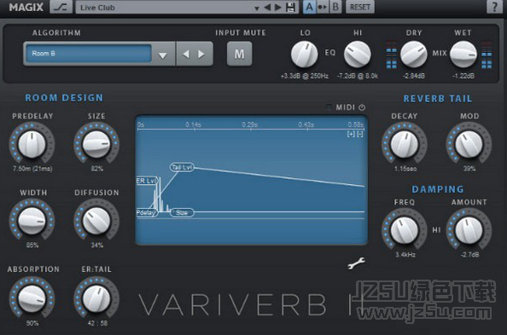This screenshot has height=335, width=507.
Task: Click the Room B algorithm field
Action: (x=89, y=54)
